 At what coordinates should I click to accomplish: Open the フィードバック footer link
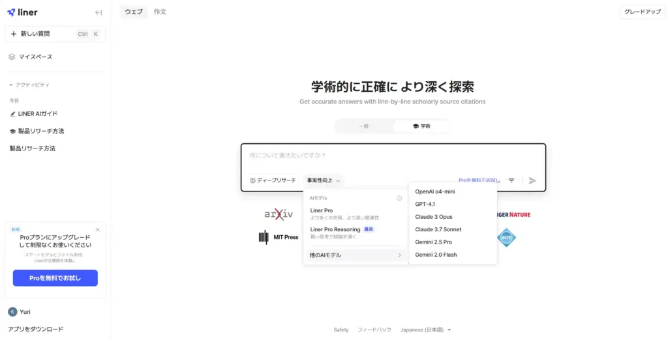tap(374, 330)
